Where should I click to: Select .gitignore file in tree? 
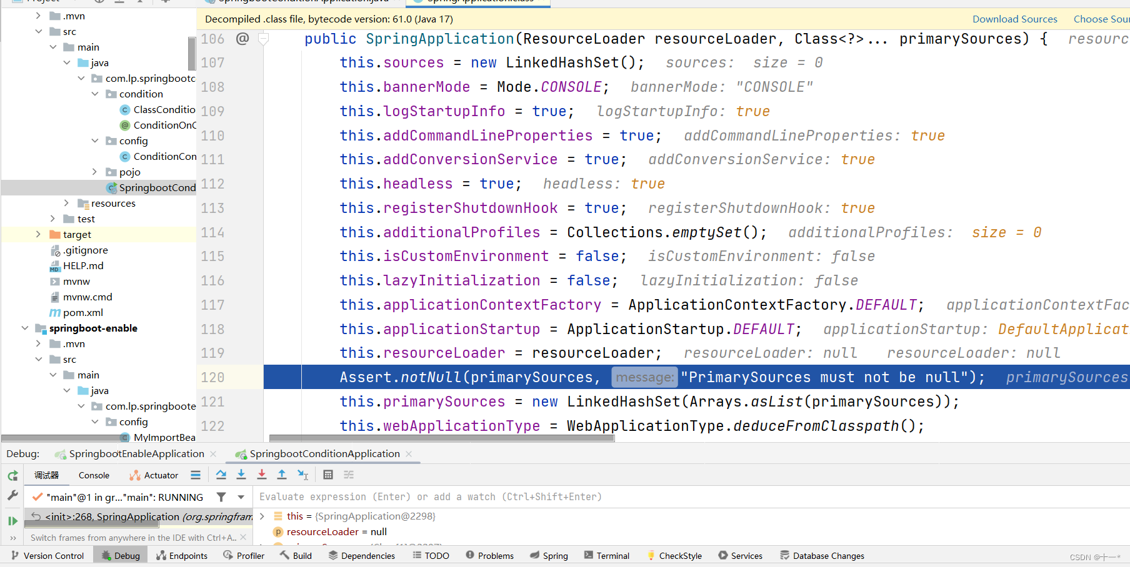79,250
